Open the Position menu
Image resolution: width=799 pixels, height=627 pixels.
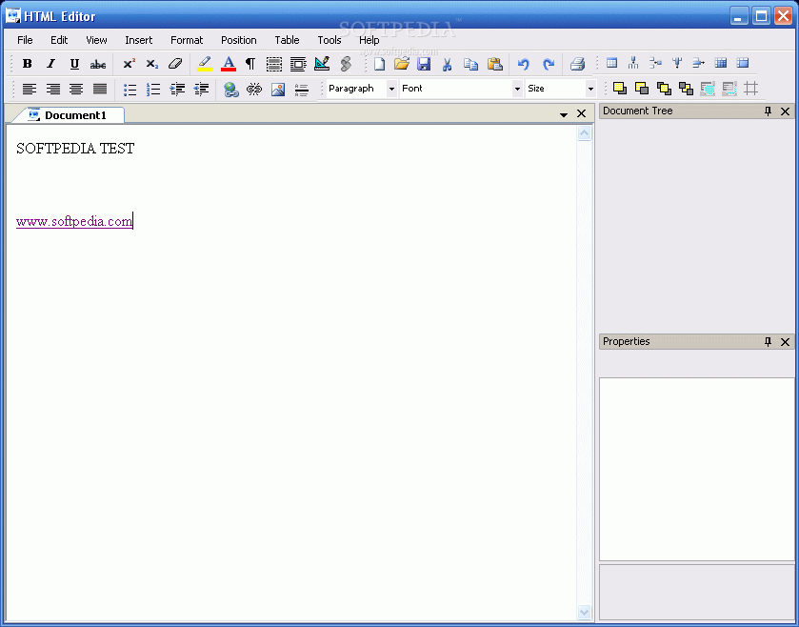pyautogui.click(x=238, y=40)
